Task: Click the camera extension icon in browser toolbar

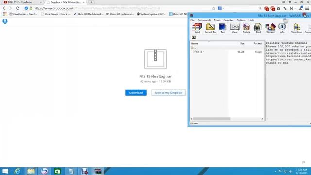Action: point(278,8)
